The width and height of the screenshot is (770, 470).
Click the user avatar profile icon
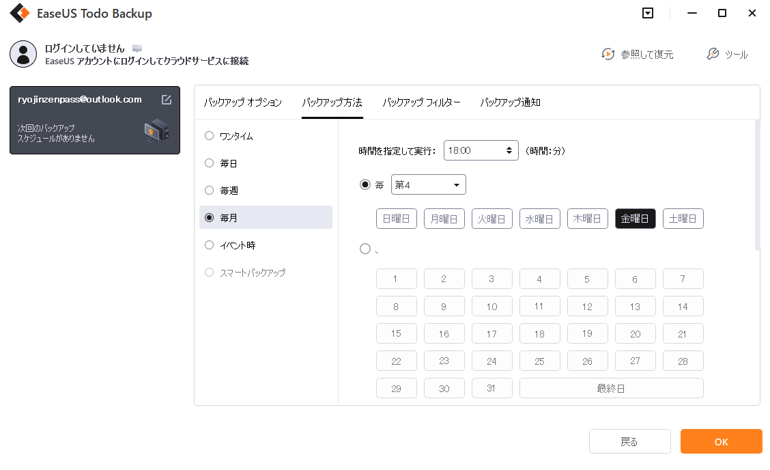point(23,54)
